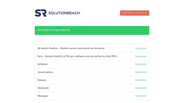Click the Solutionreach SR logo icon
Viewport: 184px width, 103px height.
tap(41, 13)
